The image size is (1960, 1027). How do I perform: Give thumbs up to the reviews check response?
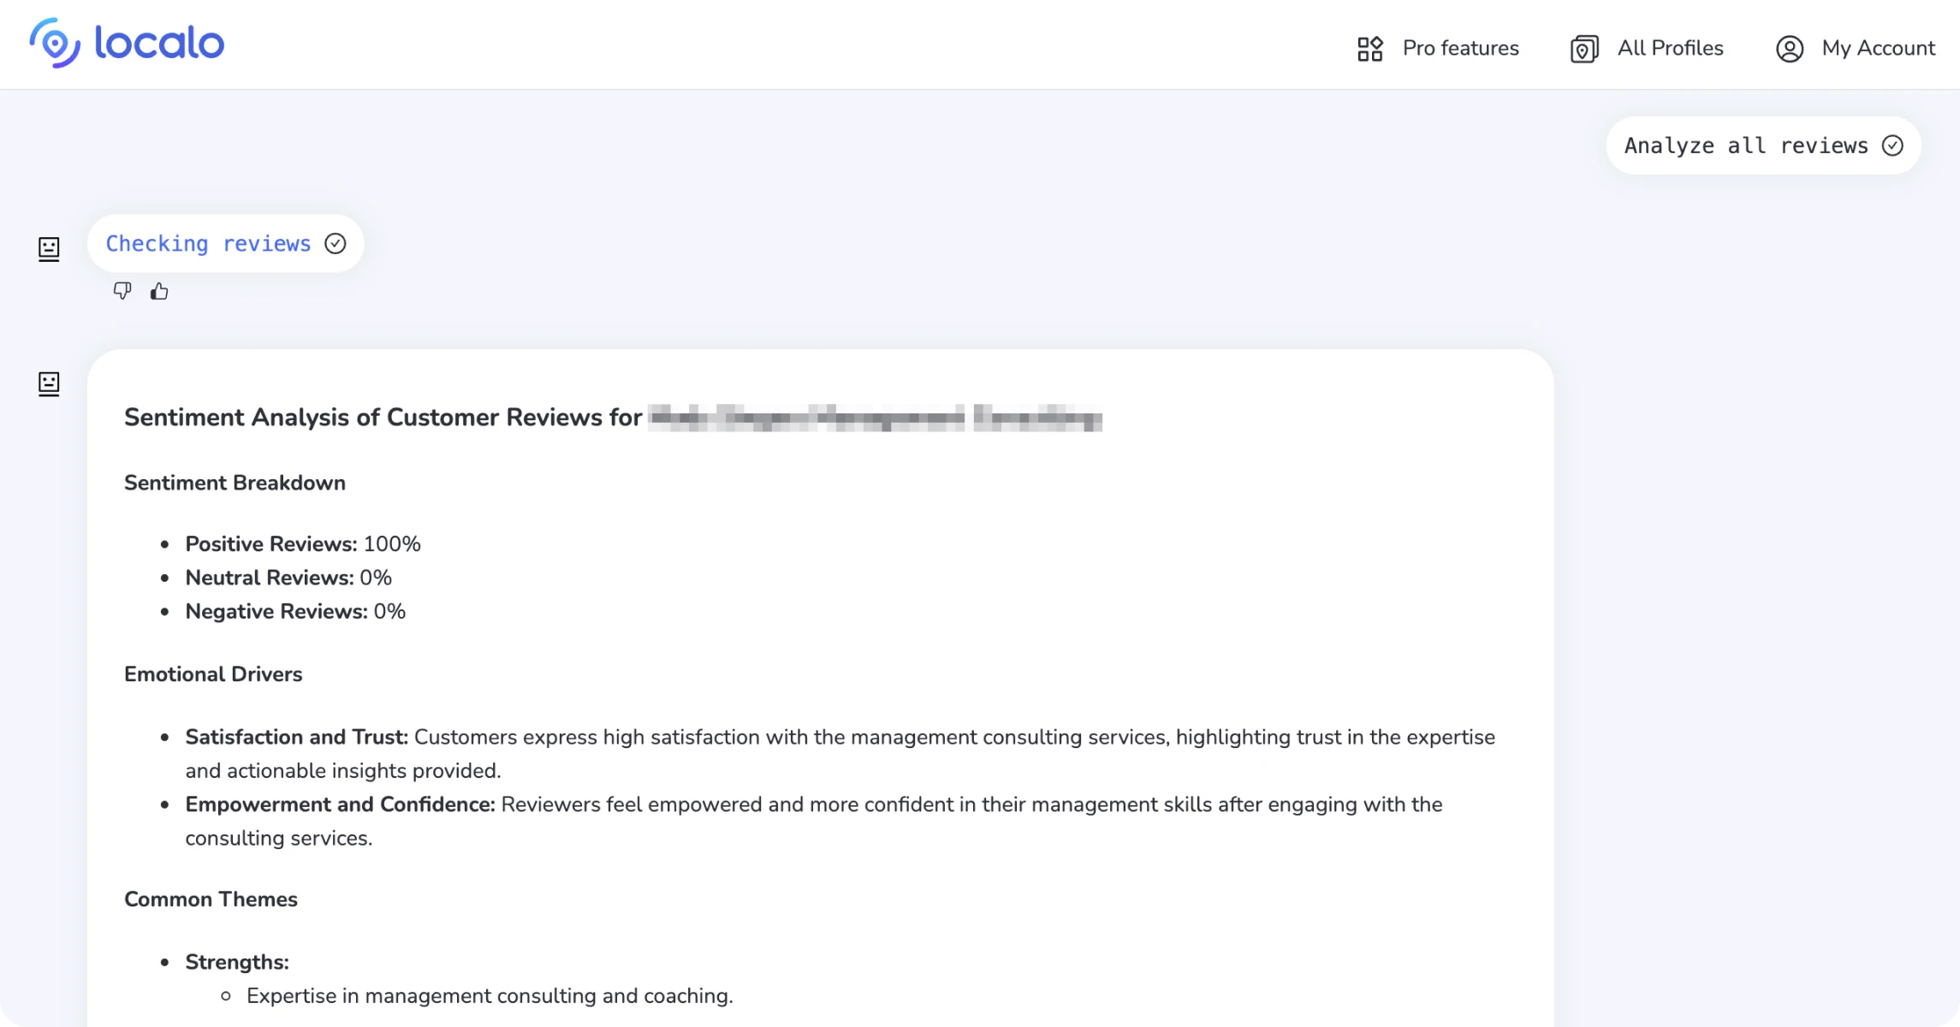pyautogui.click(x=159, y=291)
